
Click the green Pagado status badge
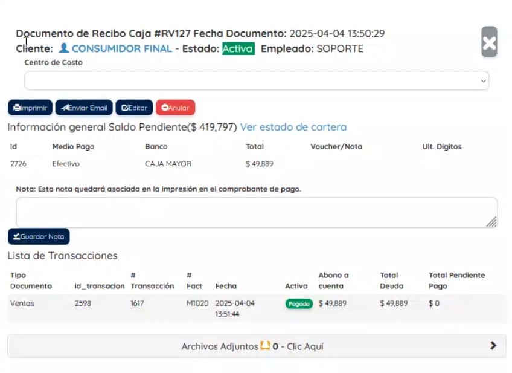pyautogui.click(x=299, y=304)
